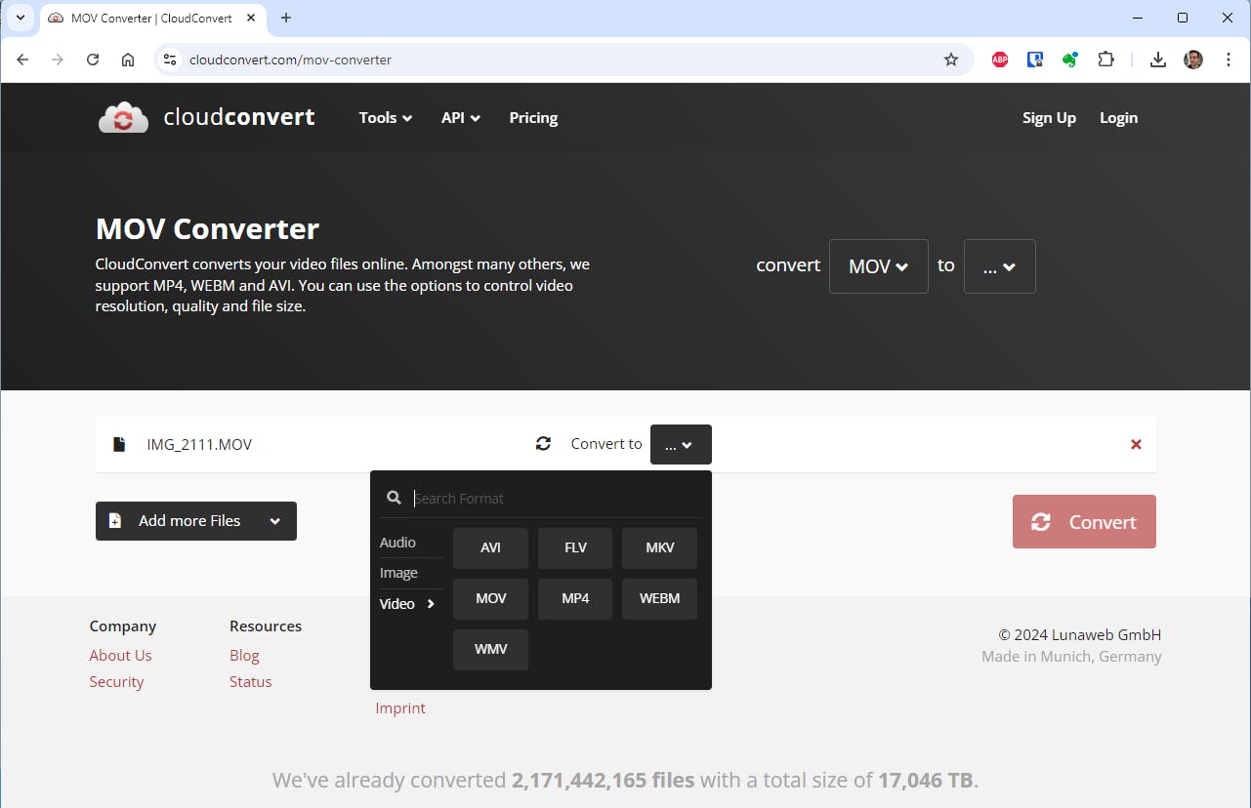Open a new browser tab
Screen dimensions: 1251x808
coord(286,18)
